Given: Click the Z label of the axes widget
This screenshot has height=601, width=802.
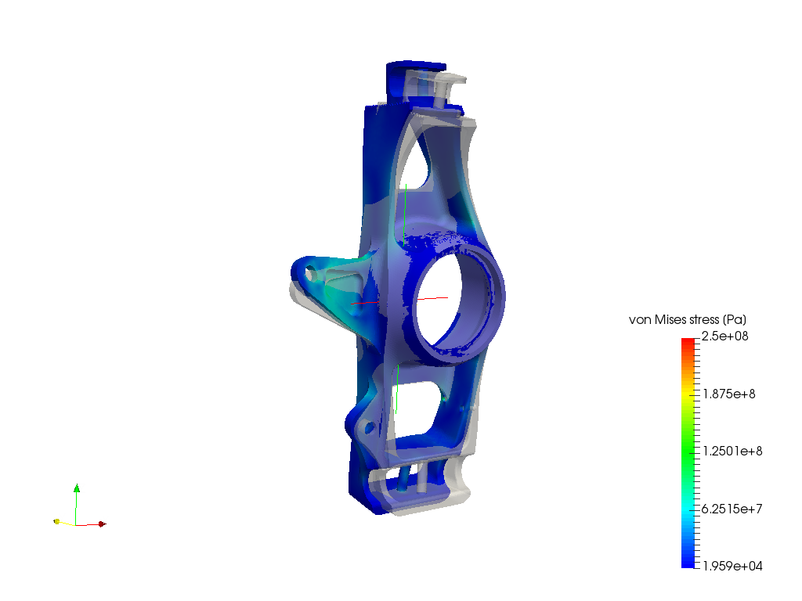Looking at the screenshot, I should pos(82,488).
